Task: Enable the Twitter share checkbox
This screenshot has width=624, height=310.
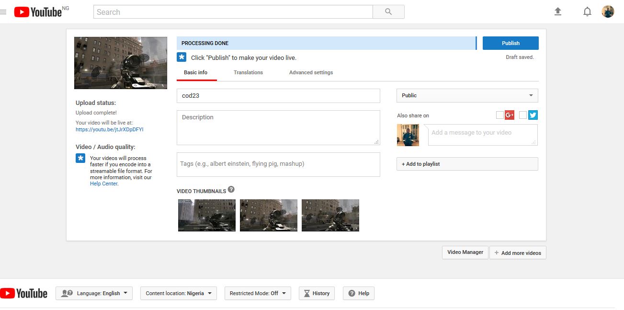Action: tap(523, 115)
